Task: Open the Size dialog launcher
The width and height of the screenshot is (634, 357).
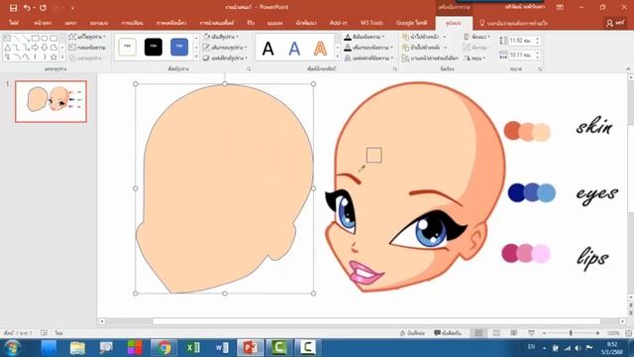Action: point(539,69)
